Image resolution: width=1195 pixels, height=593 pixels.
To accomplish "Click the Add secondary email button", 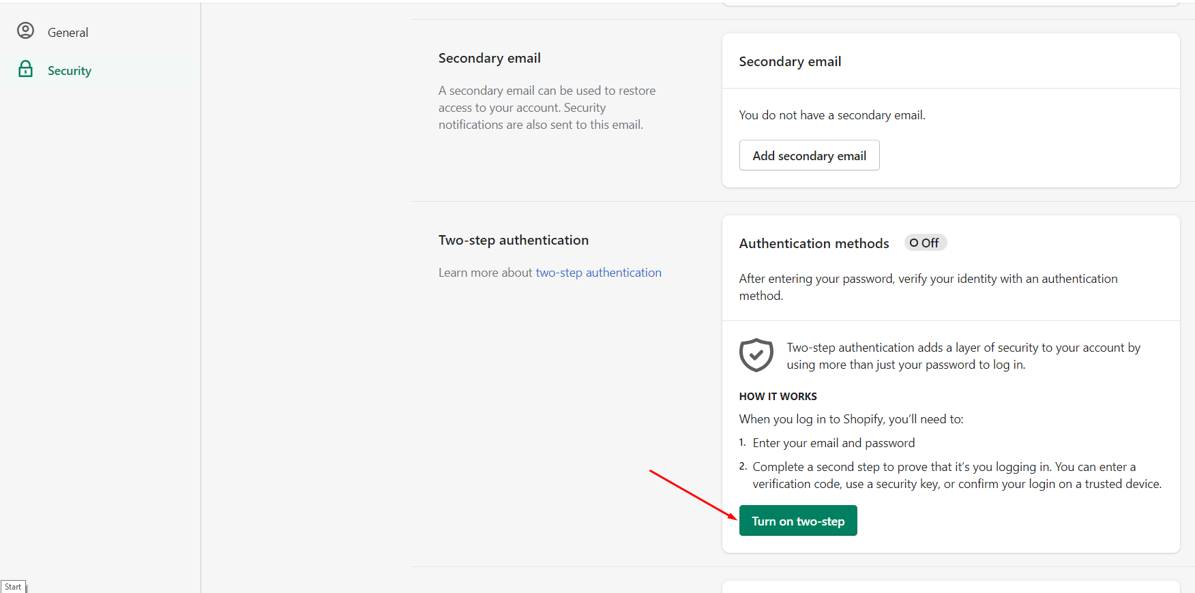I will [x=809, y=155].
